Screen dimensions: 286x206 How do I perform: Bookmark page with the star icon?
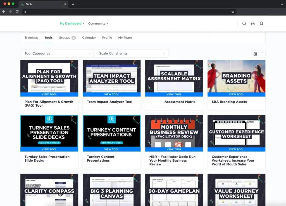tap(233, 12)
